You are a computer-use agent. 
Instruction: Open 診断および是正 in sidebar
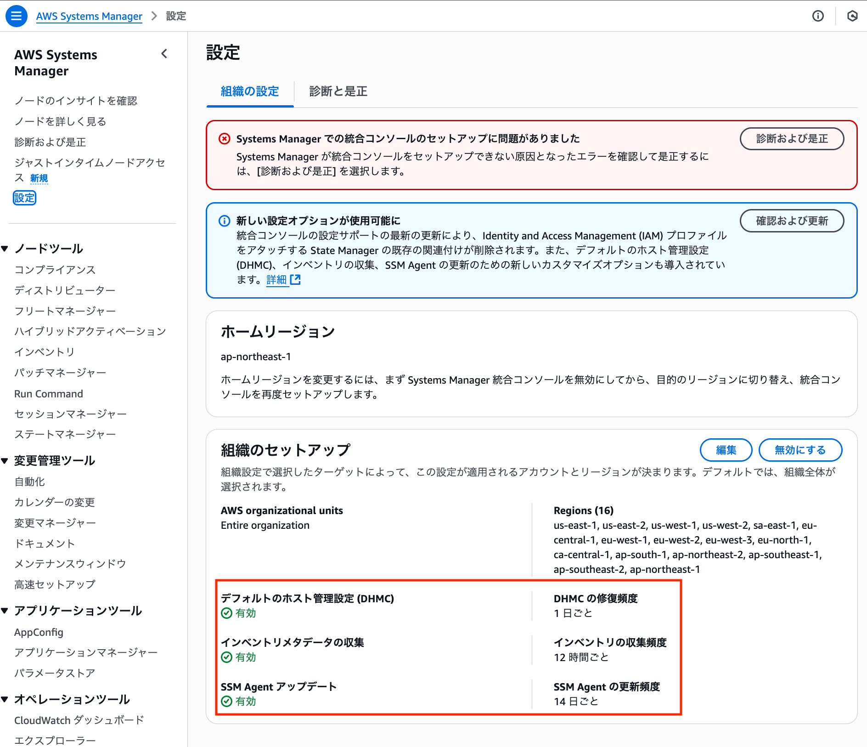coord(50,142)
